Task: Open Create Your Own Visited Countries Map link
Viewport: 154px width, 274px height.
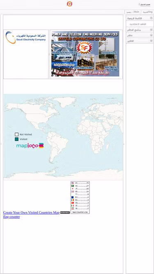Action: pos(31,212)
